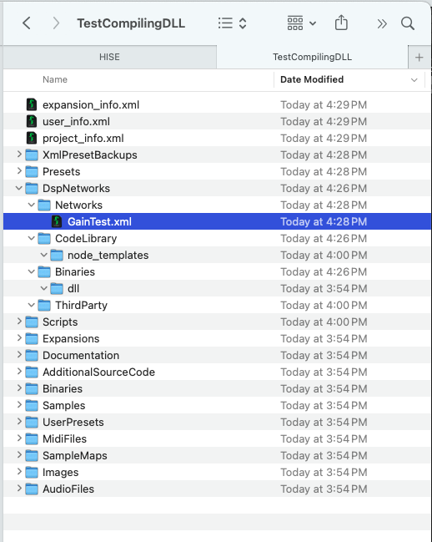This screenshot has height=542, width=432.
Task: Collapse the node_templates folder
Action: [44, 255]
